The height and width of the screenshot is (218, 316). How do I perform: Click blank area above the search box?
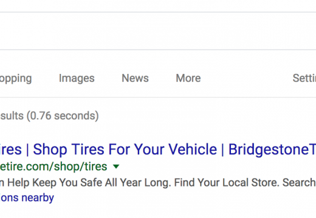pyautogui.click(x=158, y=6)
